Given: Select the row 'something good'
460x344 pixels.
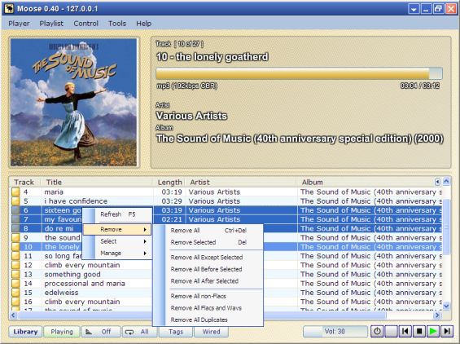Looking at the screenshot, I should (226, 275).
